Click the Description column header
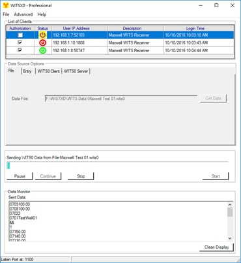Viewport: 241px width, 263px height. [x=135, y=28]
